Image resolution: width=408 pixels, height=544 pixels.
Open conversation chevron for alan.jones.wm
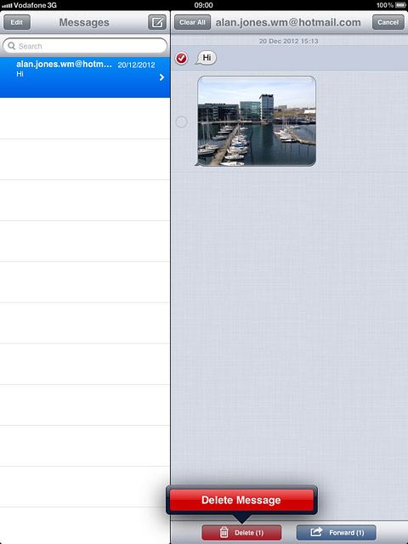(161, 77)
